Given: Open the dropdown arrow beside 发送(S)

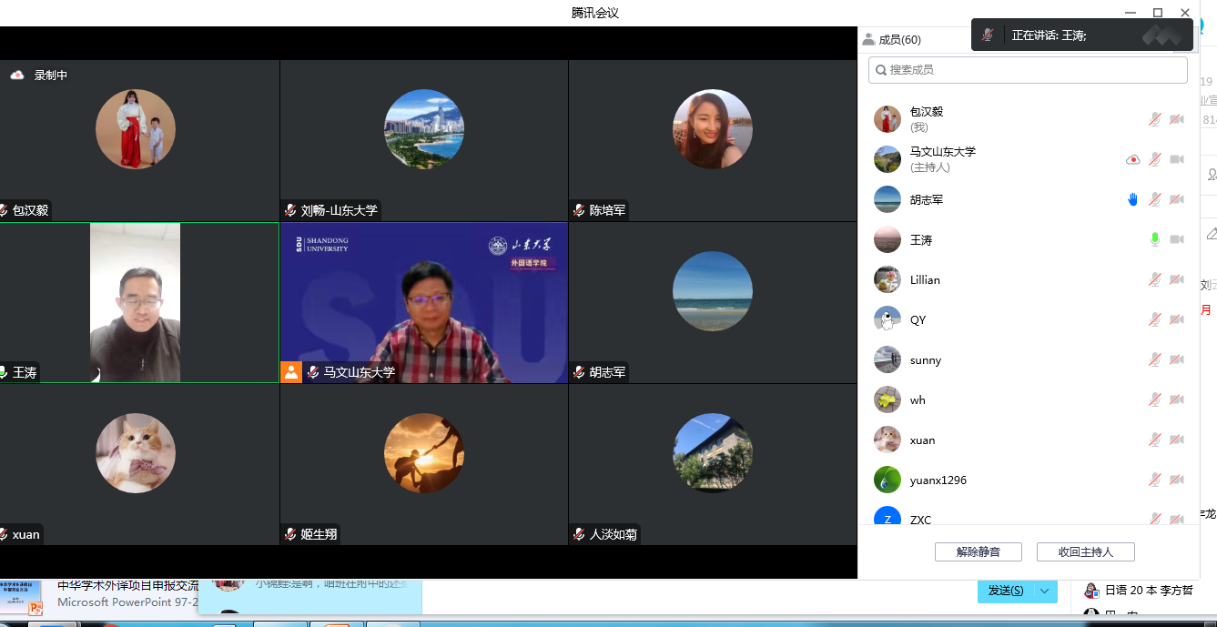Looking at the screenshot, I should [x=1045, y=591].
